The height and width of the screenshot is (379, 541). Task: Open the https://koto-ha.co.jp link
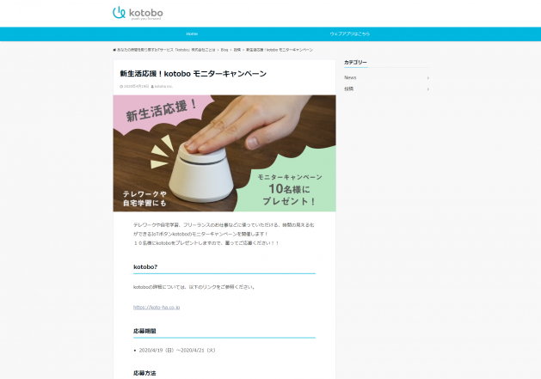pos(157,308)
